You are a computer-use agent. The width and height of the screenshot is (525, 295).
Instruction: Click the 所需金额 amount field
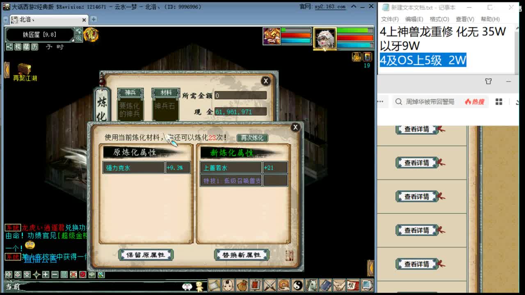pyautogui.click(x=240, y=95)
